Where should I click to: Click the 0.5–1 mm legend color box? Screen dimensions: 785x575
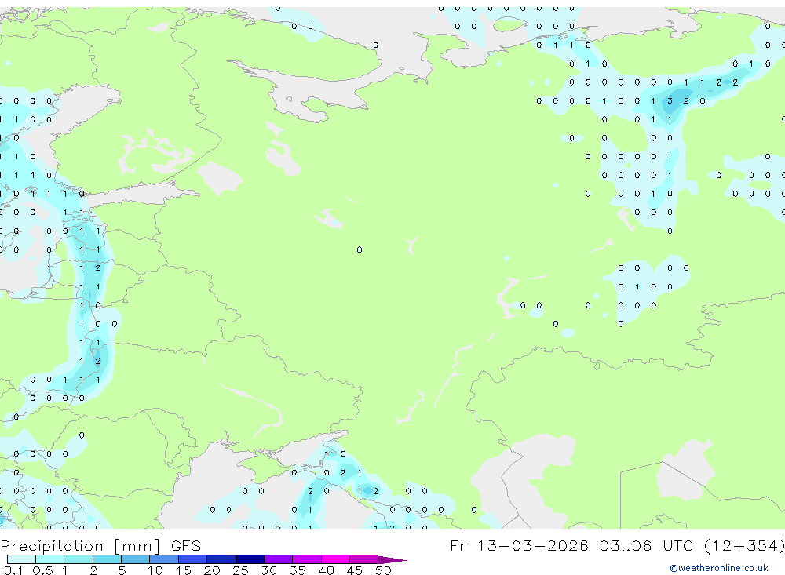point(49,559)
